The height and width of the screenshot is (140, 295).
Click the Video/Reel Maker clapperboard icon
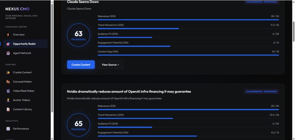(8, 91)
